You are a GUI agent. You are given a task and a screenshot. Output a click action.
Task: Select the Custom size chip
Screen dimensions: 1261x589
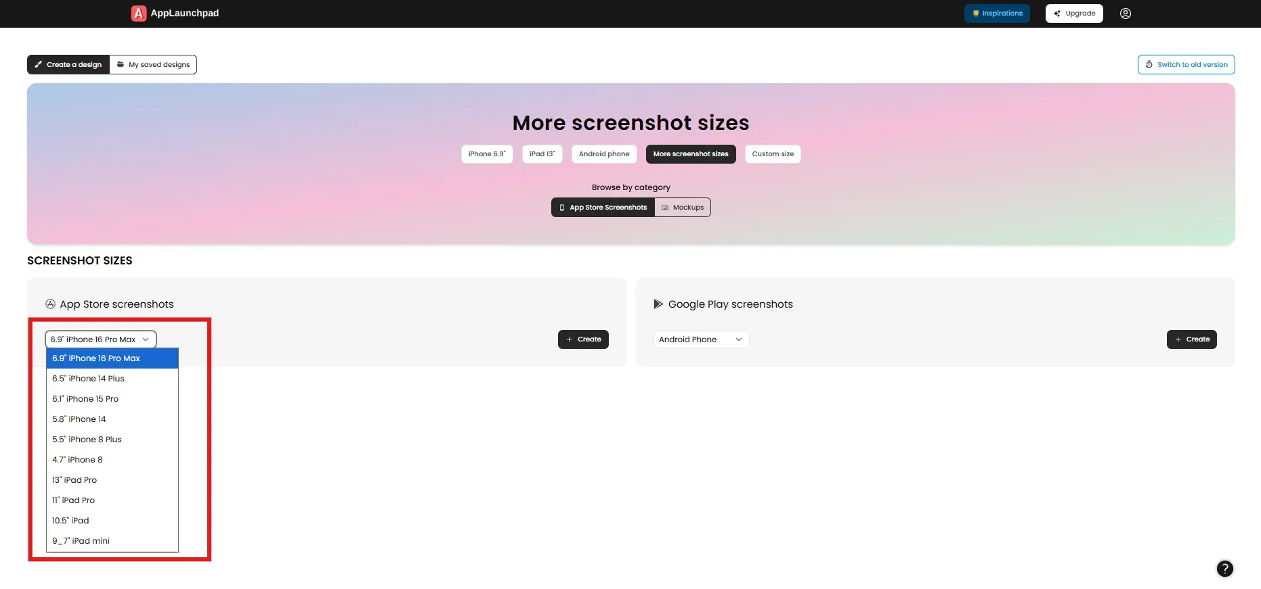coord(773,154)
